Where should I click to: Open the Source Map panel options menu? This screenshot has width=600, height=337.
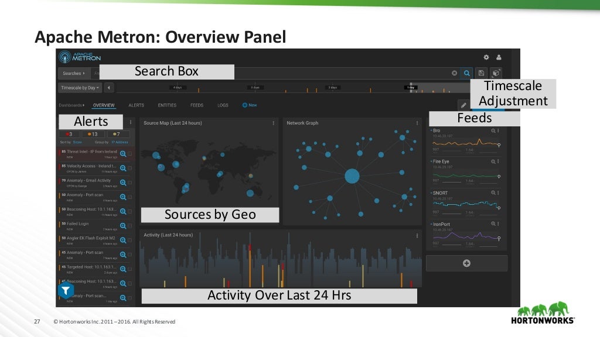pos(273,123)
